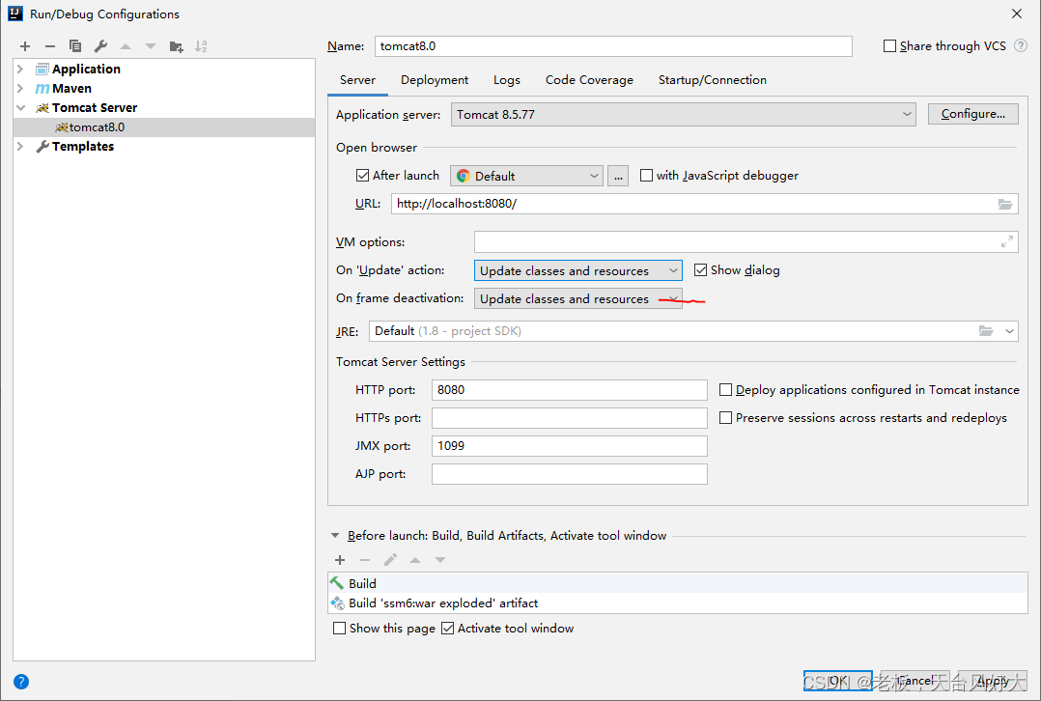Edit selected before launch task

(x=390, y=560)
